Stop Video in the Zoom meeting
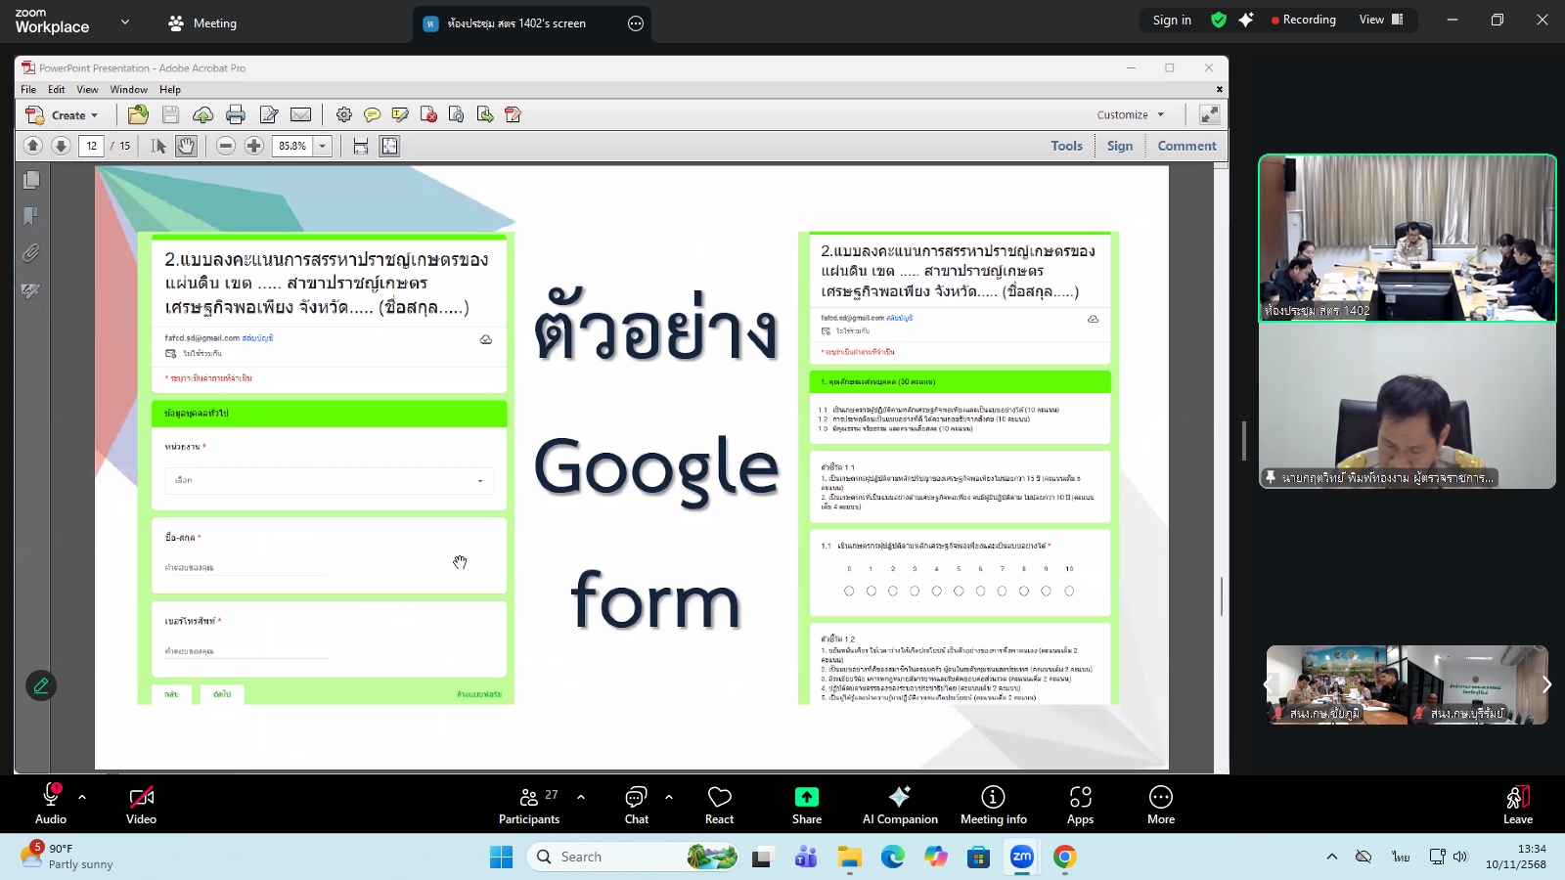This screenshot has height=880, width=1565. (x=141, y=804)
